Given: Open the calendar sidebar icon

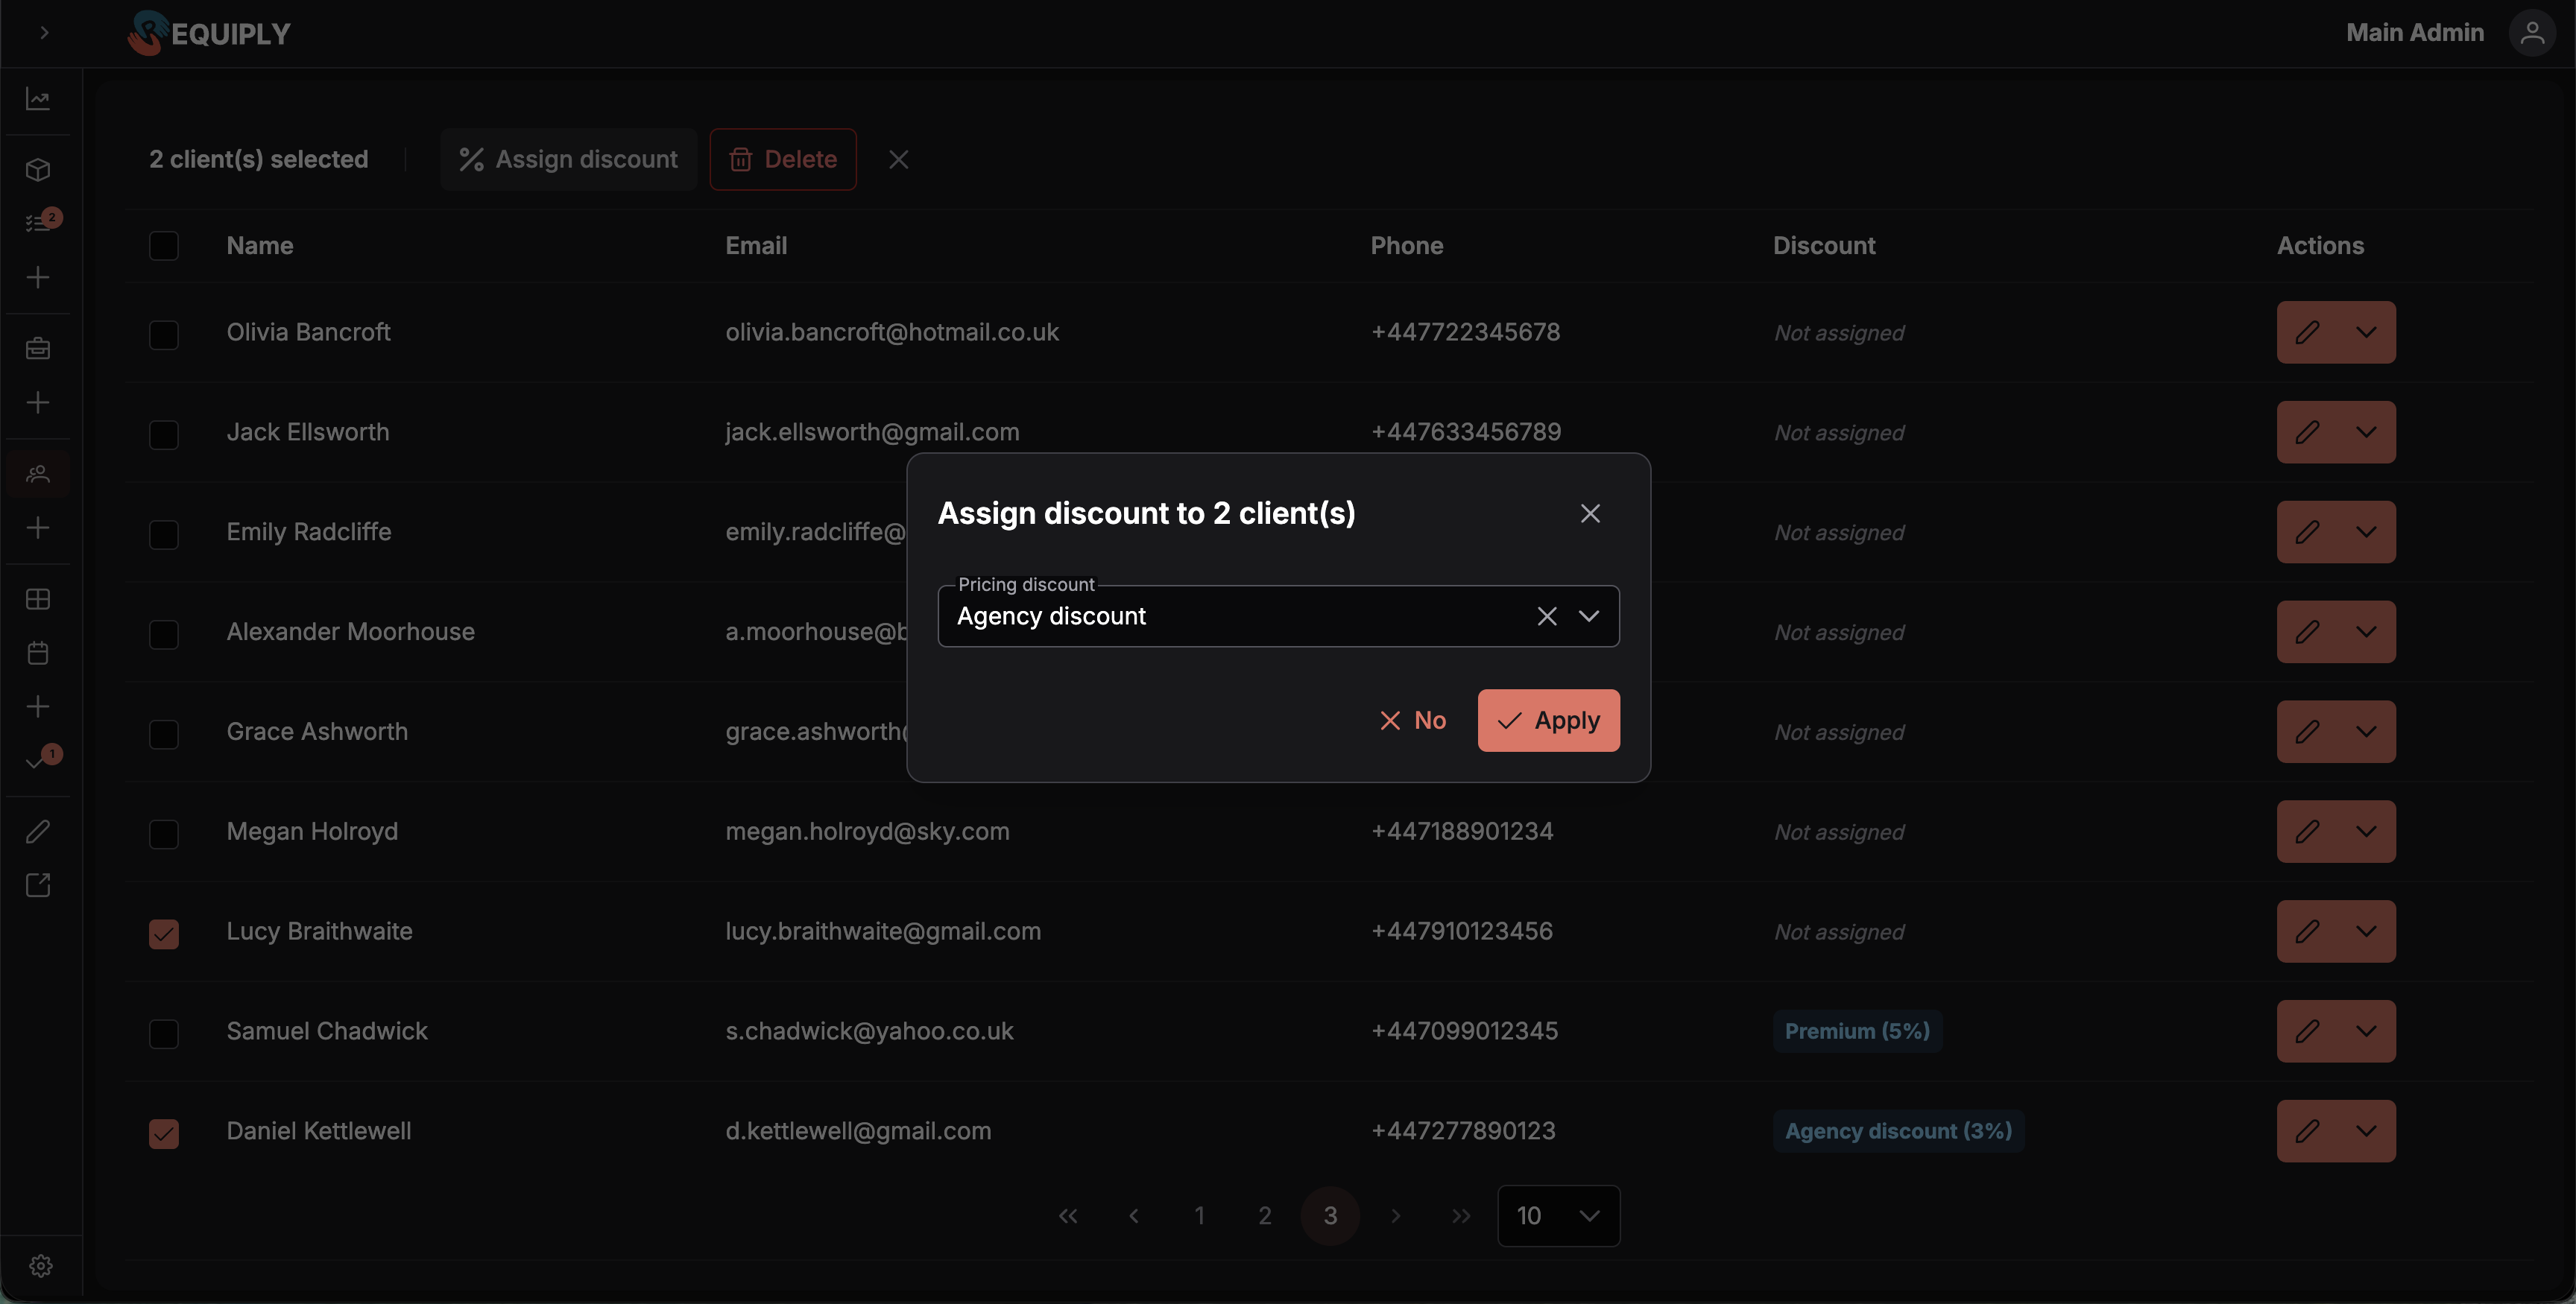Looking at the screenshot, I should pos(38,653).
